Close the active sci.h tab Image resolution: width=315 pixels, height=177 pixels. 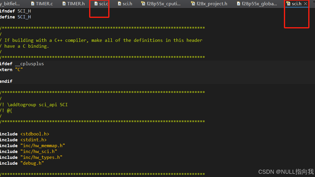[x=305, y=4]
